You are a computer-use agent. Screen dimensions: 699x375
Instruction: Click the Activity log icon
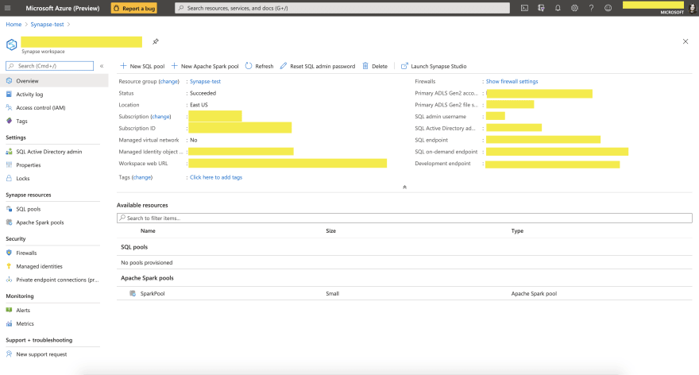click(x=9, y=94)
